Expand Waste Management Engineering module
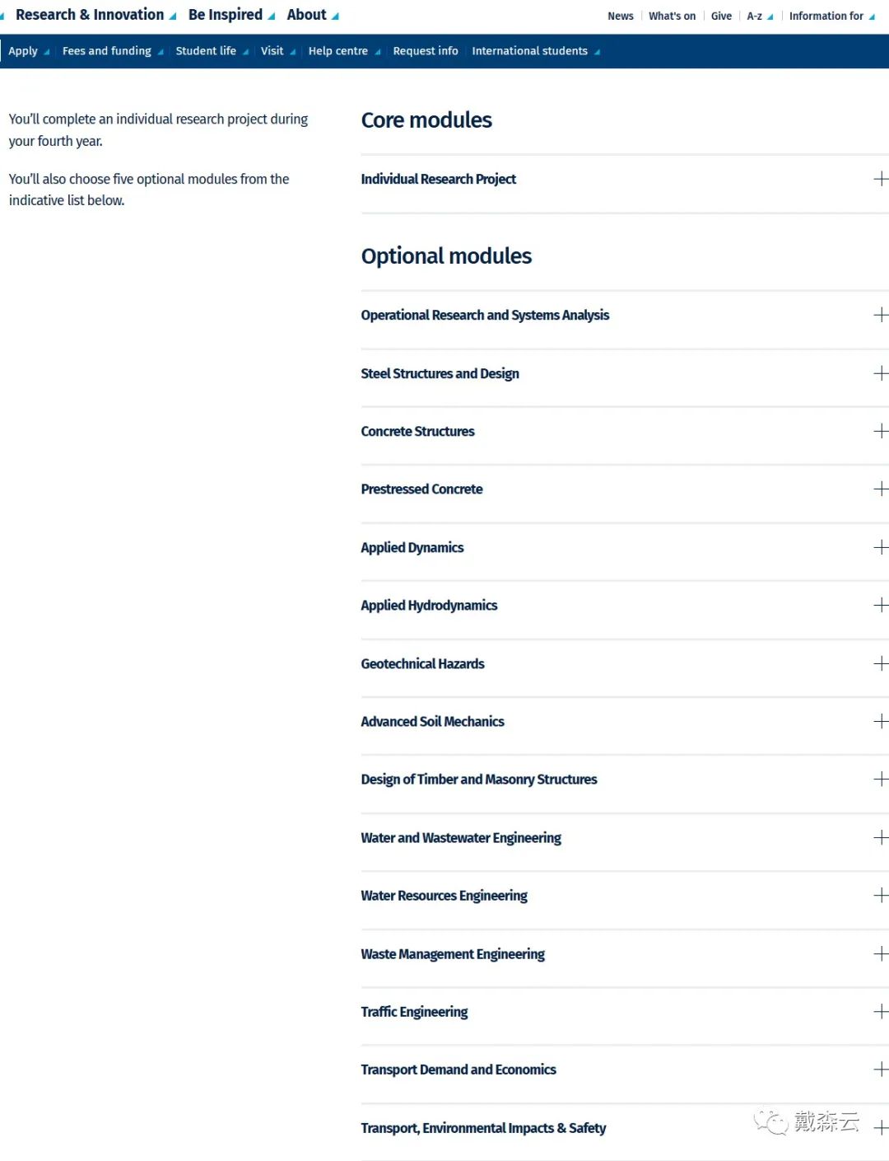 (625, 953)
